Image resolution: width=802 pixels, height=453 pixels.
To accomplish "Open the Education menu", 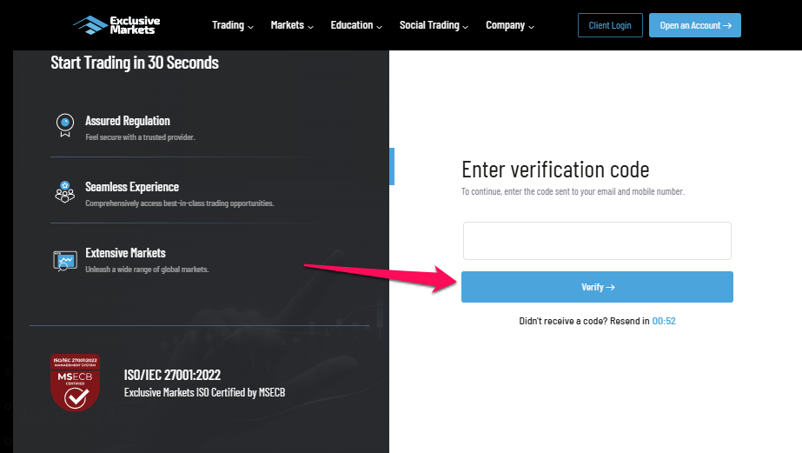I will 356,25.
